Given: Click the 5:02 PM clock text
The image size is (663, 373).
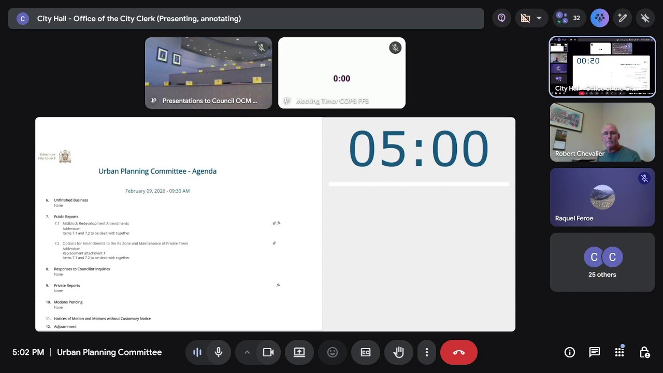Looking at the screenshot, I should (x=28, y=352).
